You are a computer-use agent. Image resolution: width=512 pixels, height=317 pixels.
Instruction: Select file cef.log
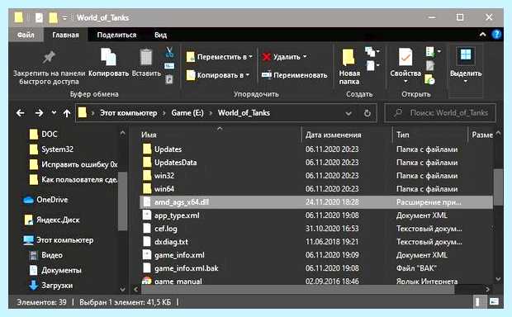pyautogui.click(x=165, y=229)
